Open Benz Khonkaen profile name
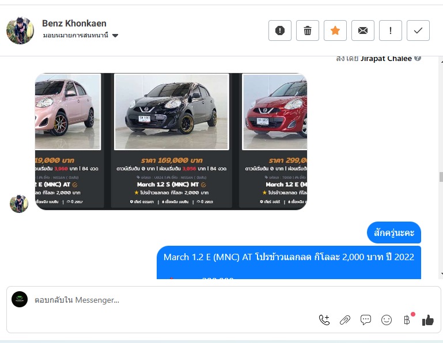443x343 pixels. (x=74, y=23)
